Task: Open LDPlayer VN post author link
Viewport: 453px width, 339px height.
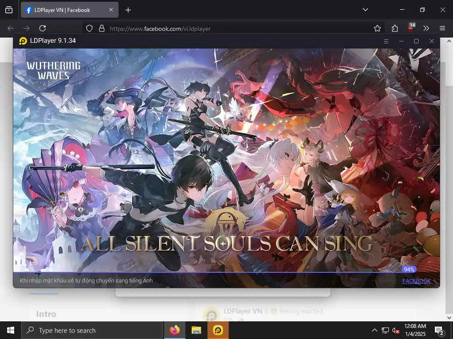Action: (243, 311)
